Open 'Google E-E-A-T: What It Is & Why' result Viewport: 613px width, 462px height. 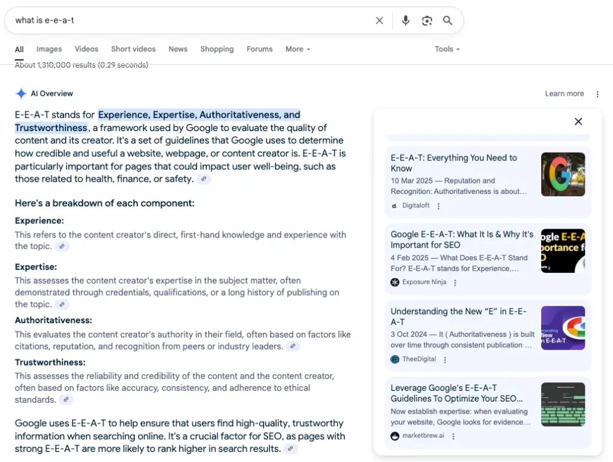(x=462, y=239)
